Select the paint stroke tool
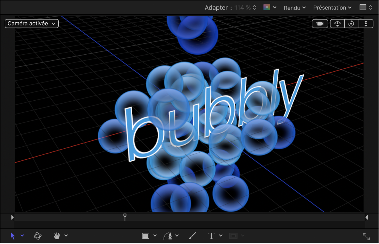The height and width of the screenshot is (244, 379). click(192, 236)
